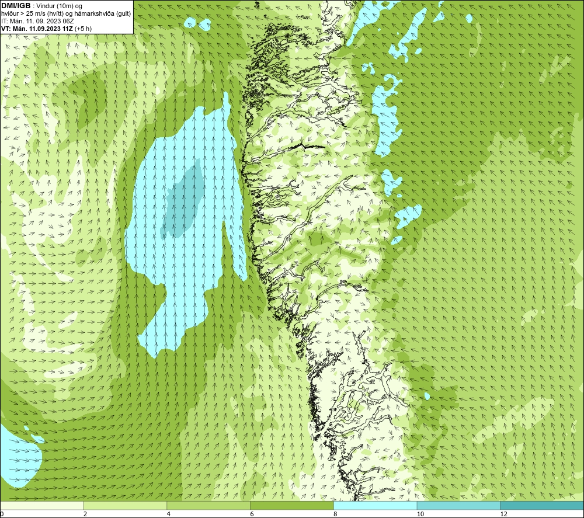The image size is (584, 518).
Task: Click the 2–4 m/s legend color band
Action: coord(125,506)
